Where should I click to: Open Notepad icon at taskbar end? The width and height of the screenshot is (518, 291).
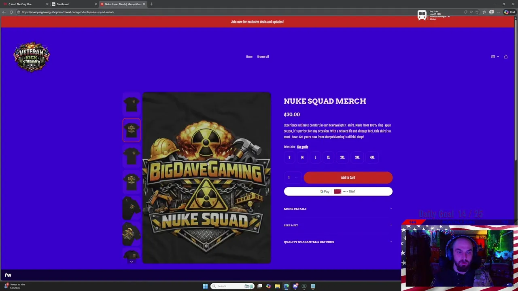click(313, 286)
